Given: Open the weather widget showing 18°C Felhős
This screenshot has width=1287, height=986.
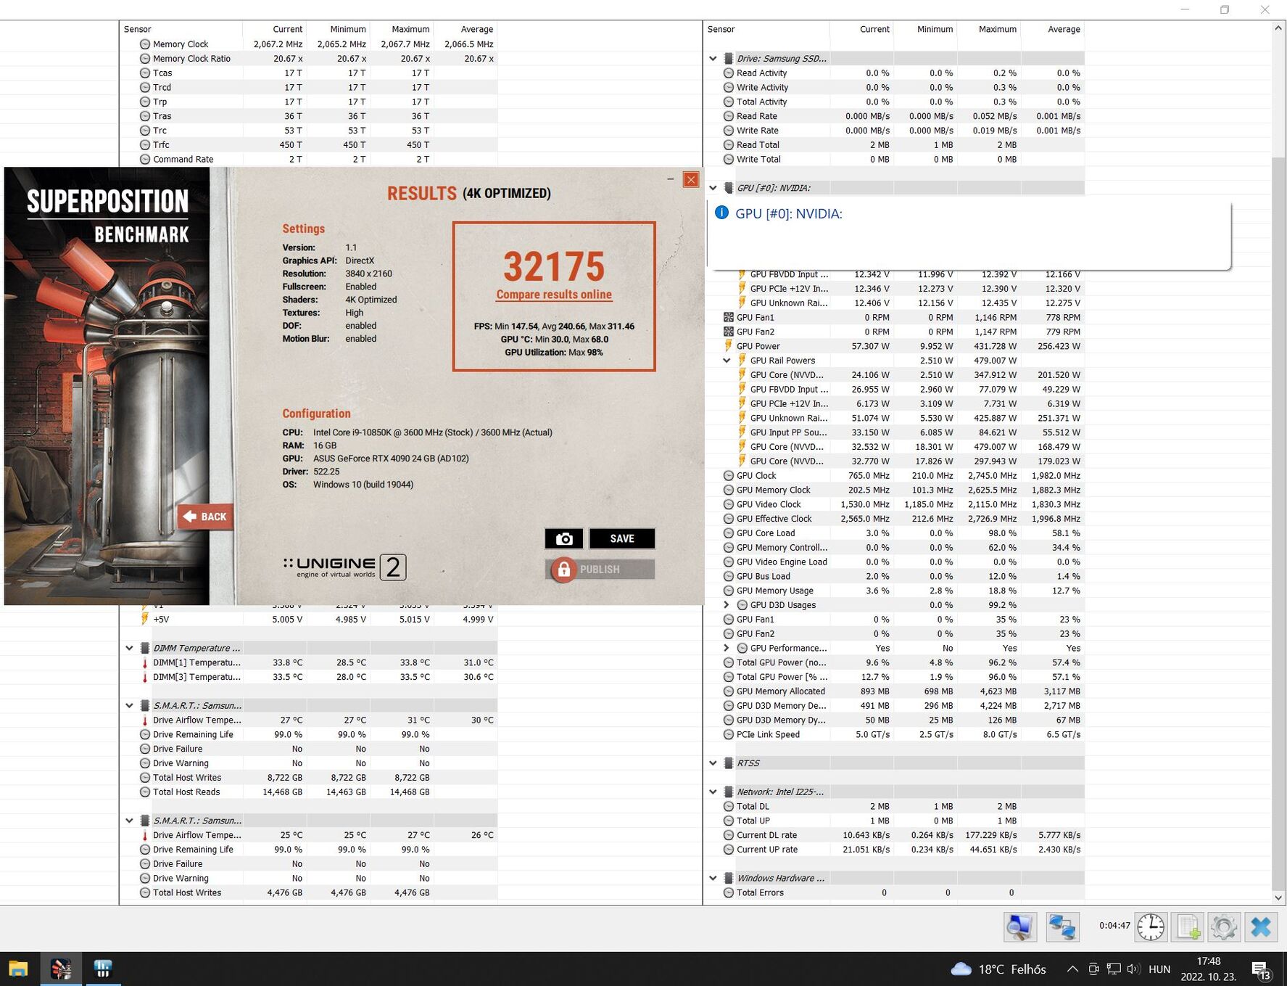Looking at the screenshot, I should pos(998,969).
